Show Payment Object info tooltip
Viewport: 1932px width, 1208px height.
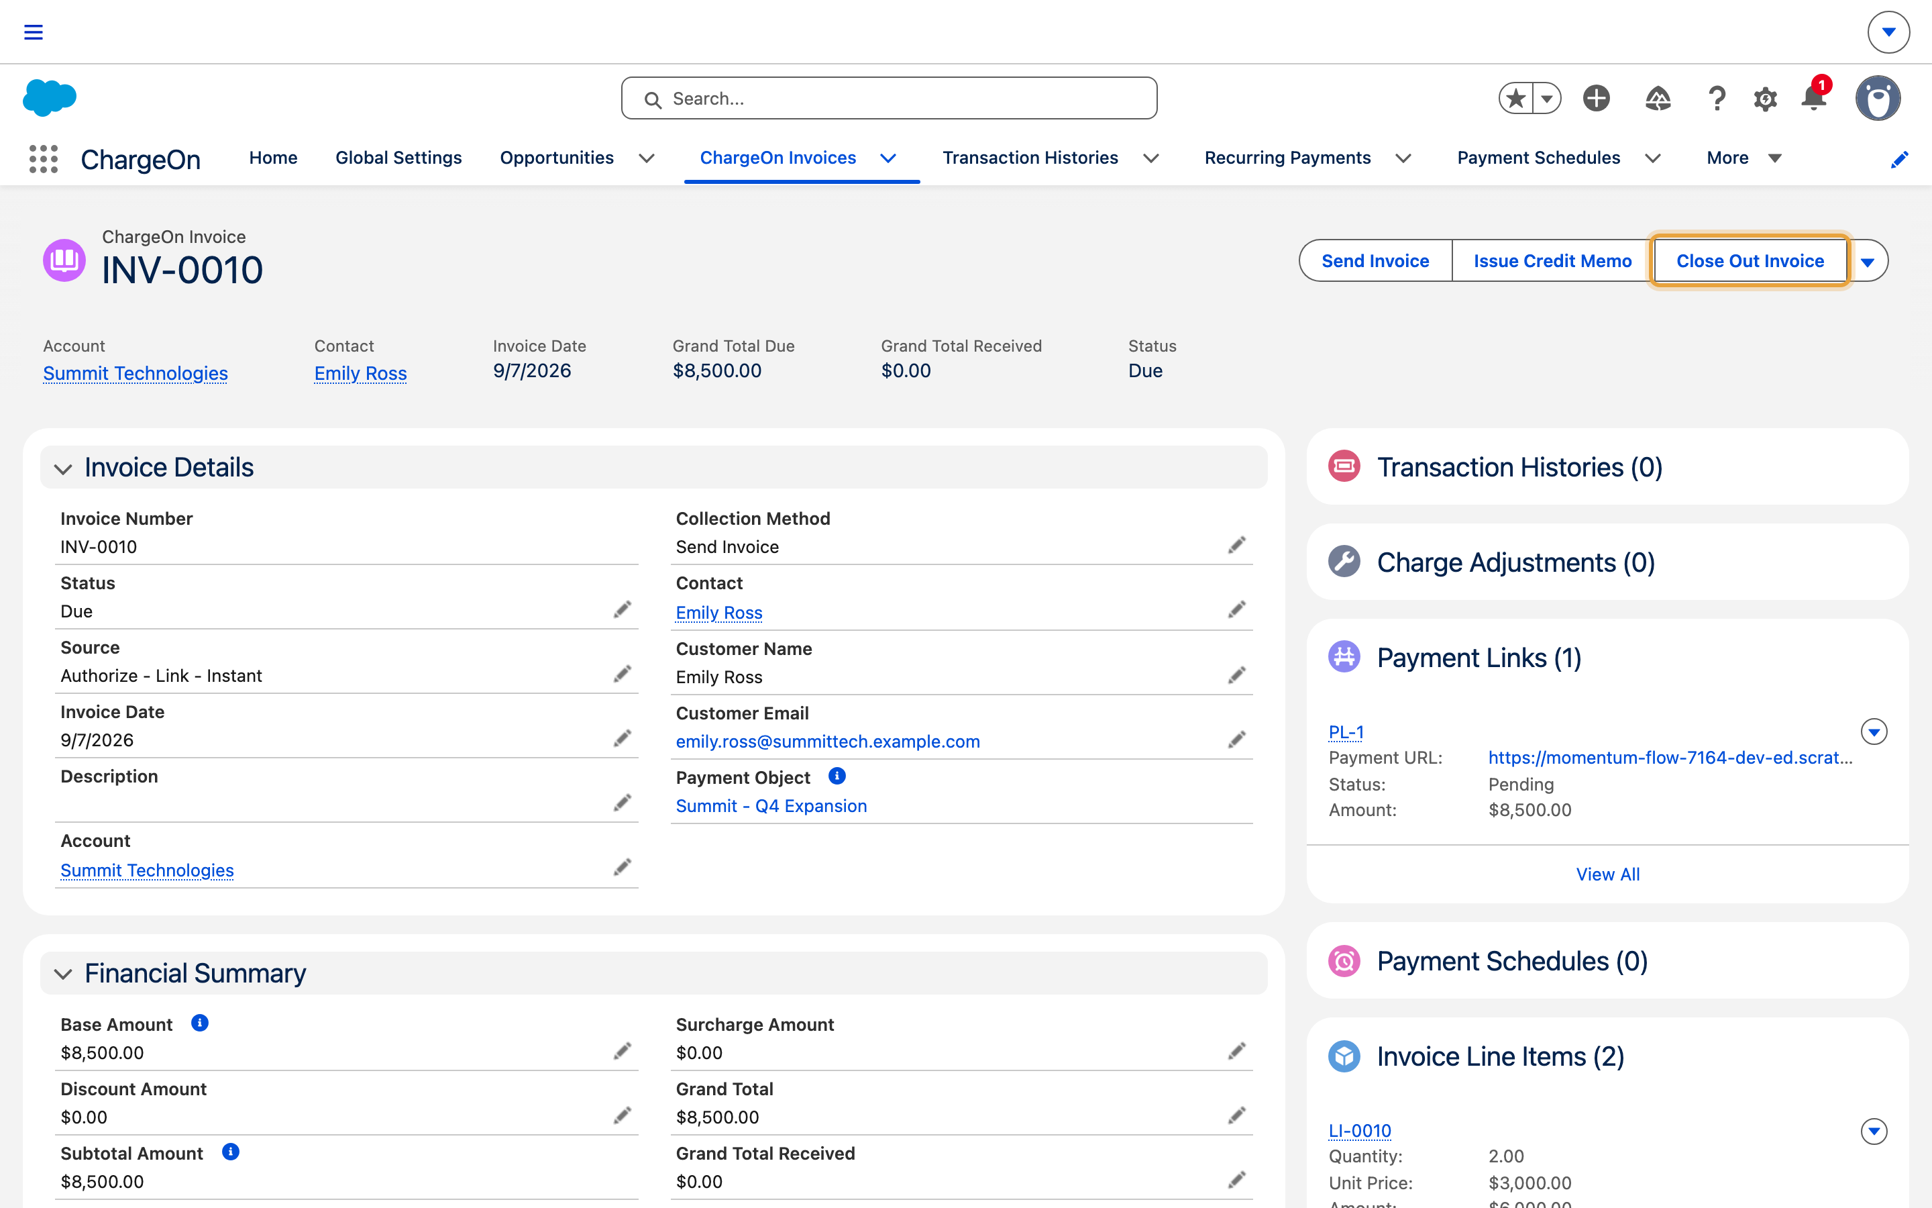(x=837, y=776)
